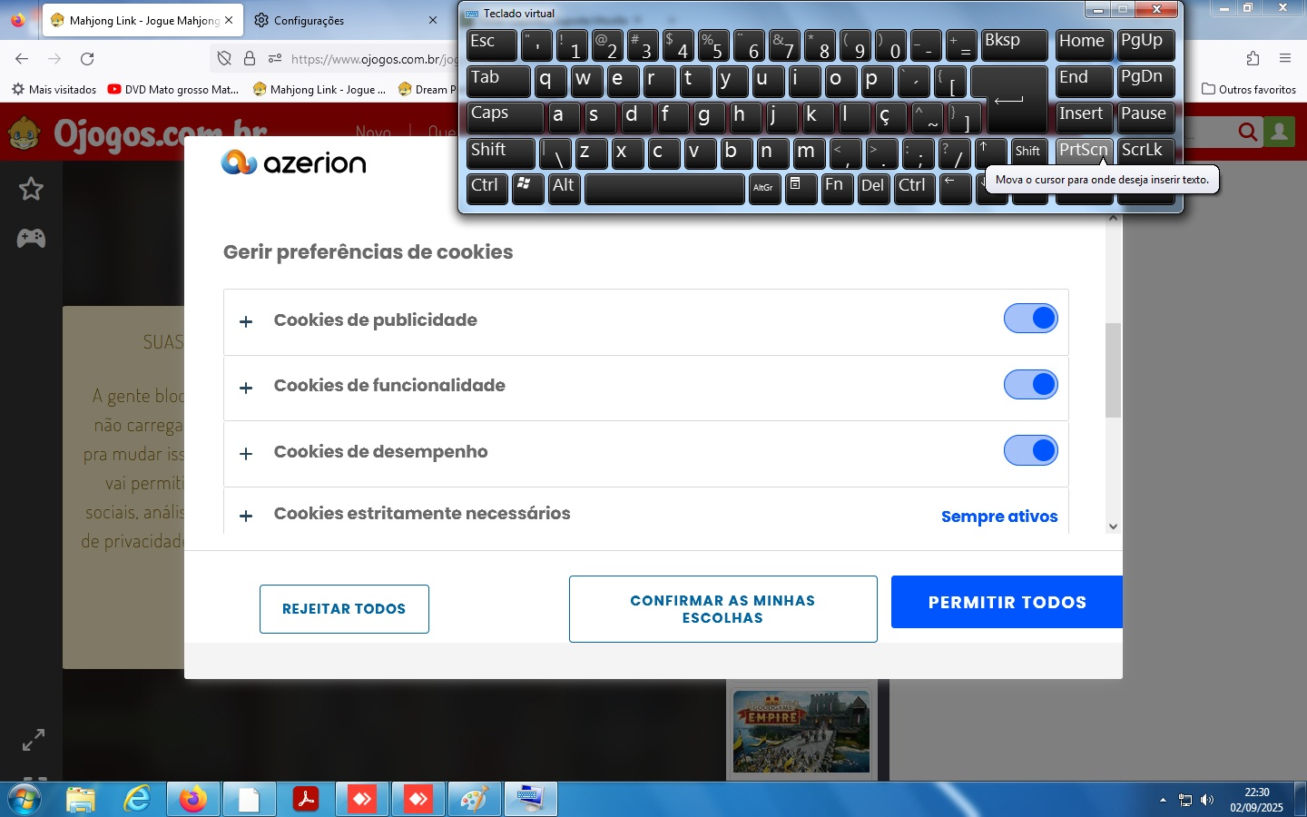Click the Esc key on virtual keyboard
The height and width of the screenshot is (817, 1307).
[491, 44]
